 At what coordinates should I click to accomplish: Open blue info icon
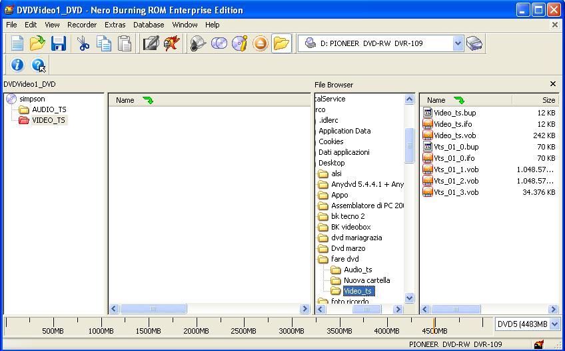(17, 65)
